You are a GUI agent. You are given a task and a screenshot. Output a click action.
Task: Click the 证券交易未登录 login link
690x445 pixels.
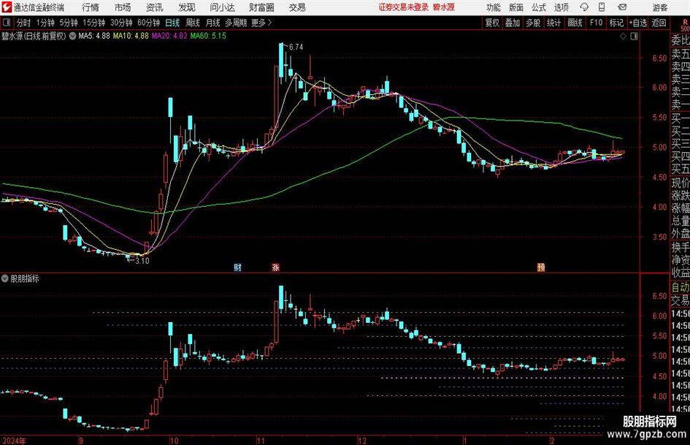click(x=404, y=7)
